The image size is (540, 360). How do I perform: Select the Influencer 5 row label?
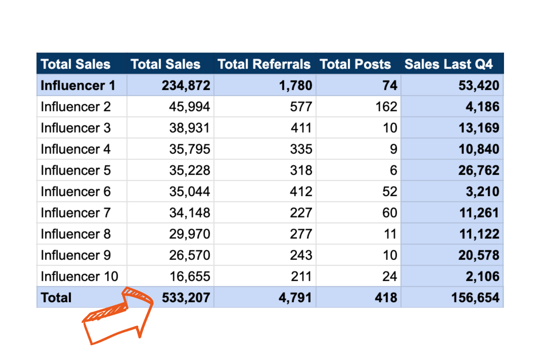[76, 170]
